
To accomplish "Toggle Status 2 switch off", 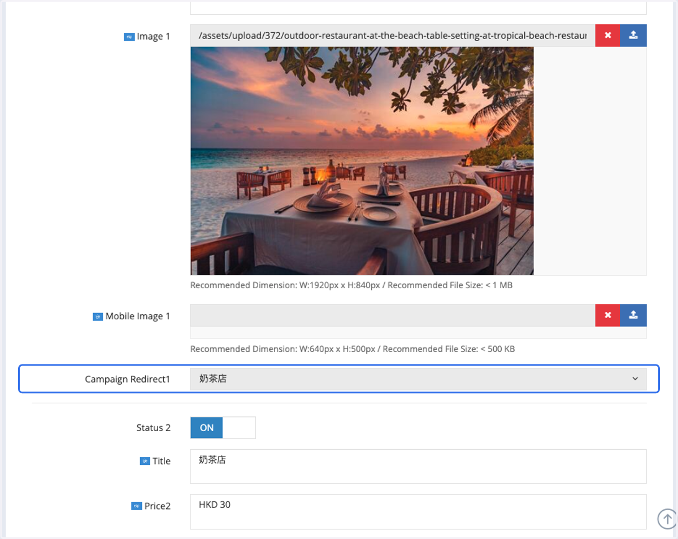I will pyautogui.click(x=223, y=428).
